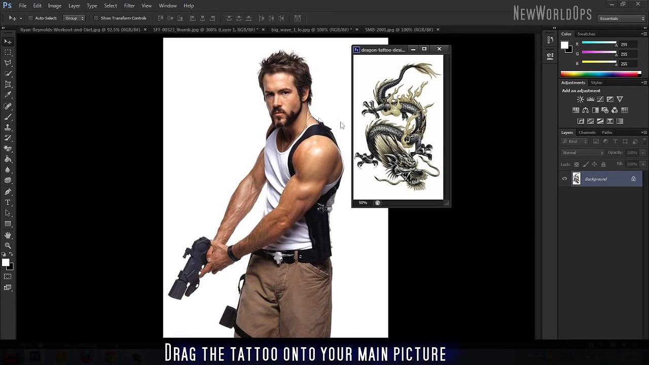Viewport: 649px width, 365px height.
Task: Open the layer Kind filter dropdown
Action: tap(574, 141)
